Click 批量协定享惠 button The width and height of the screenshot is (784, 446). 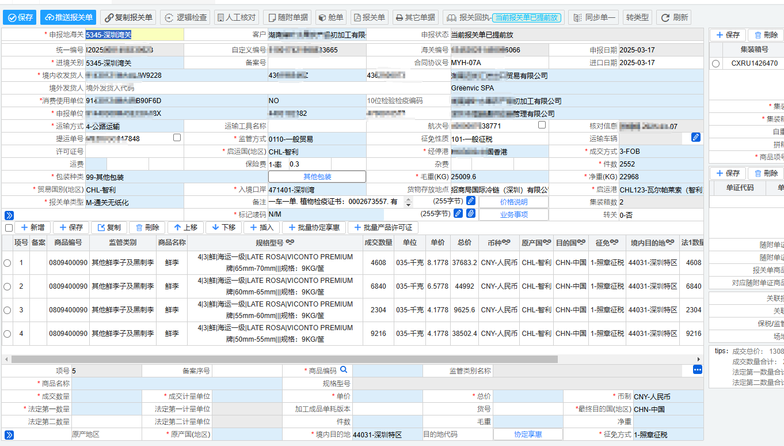tap(314, 228)
